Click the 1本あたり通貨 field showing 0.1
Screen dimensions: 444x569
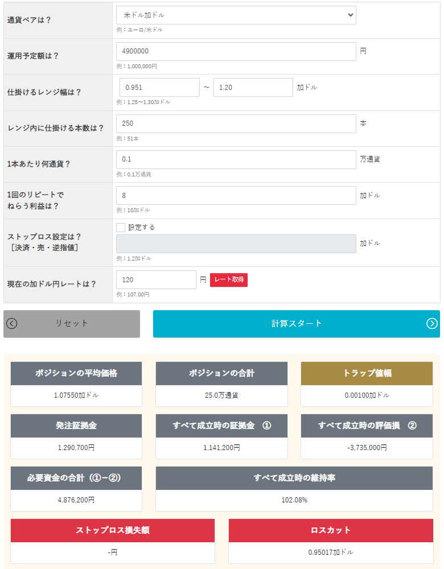236,159
